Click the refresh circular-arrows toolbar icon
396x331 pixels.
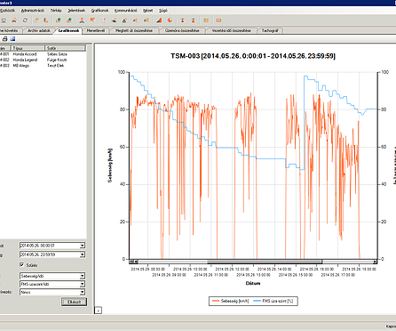tap(25, 20)
